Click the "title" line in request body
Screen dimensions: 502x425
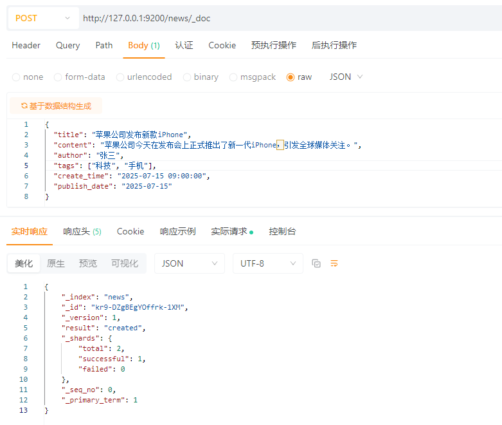[122, 135]
